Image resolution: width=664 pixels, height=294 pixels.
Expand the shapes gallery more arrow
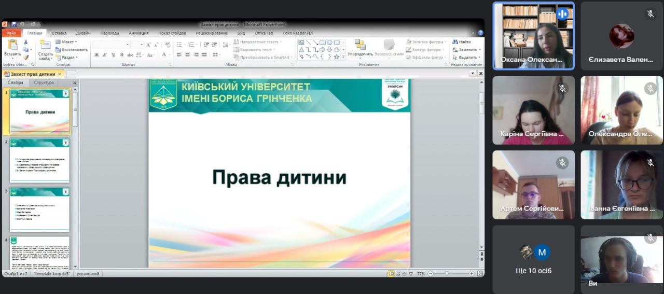point(343,57)
